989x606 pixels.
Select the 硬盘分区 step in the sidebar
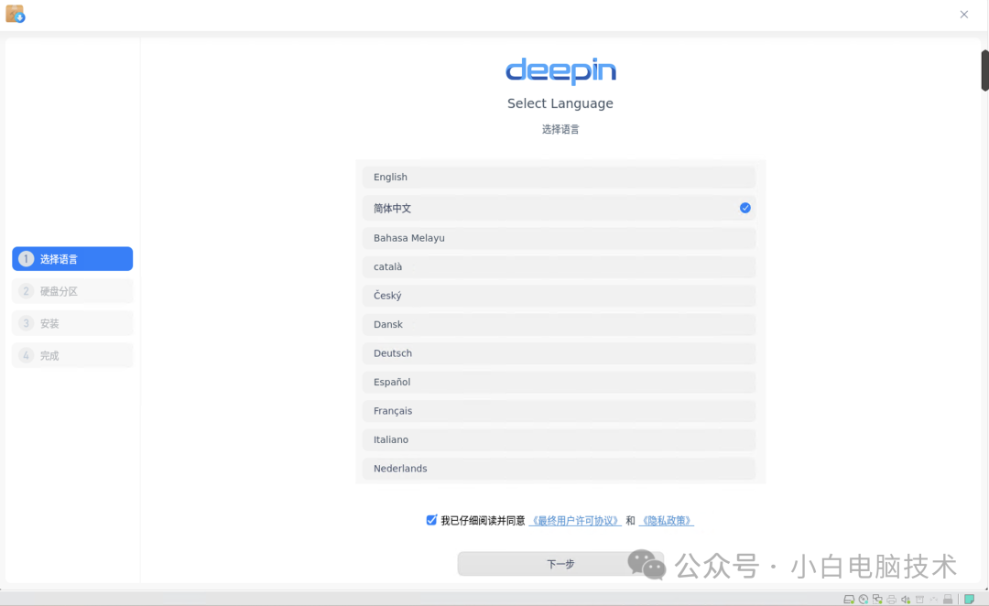(x=72, y=291)
